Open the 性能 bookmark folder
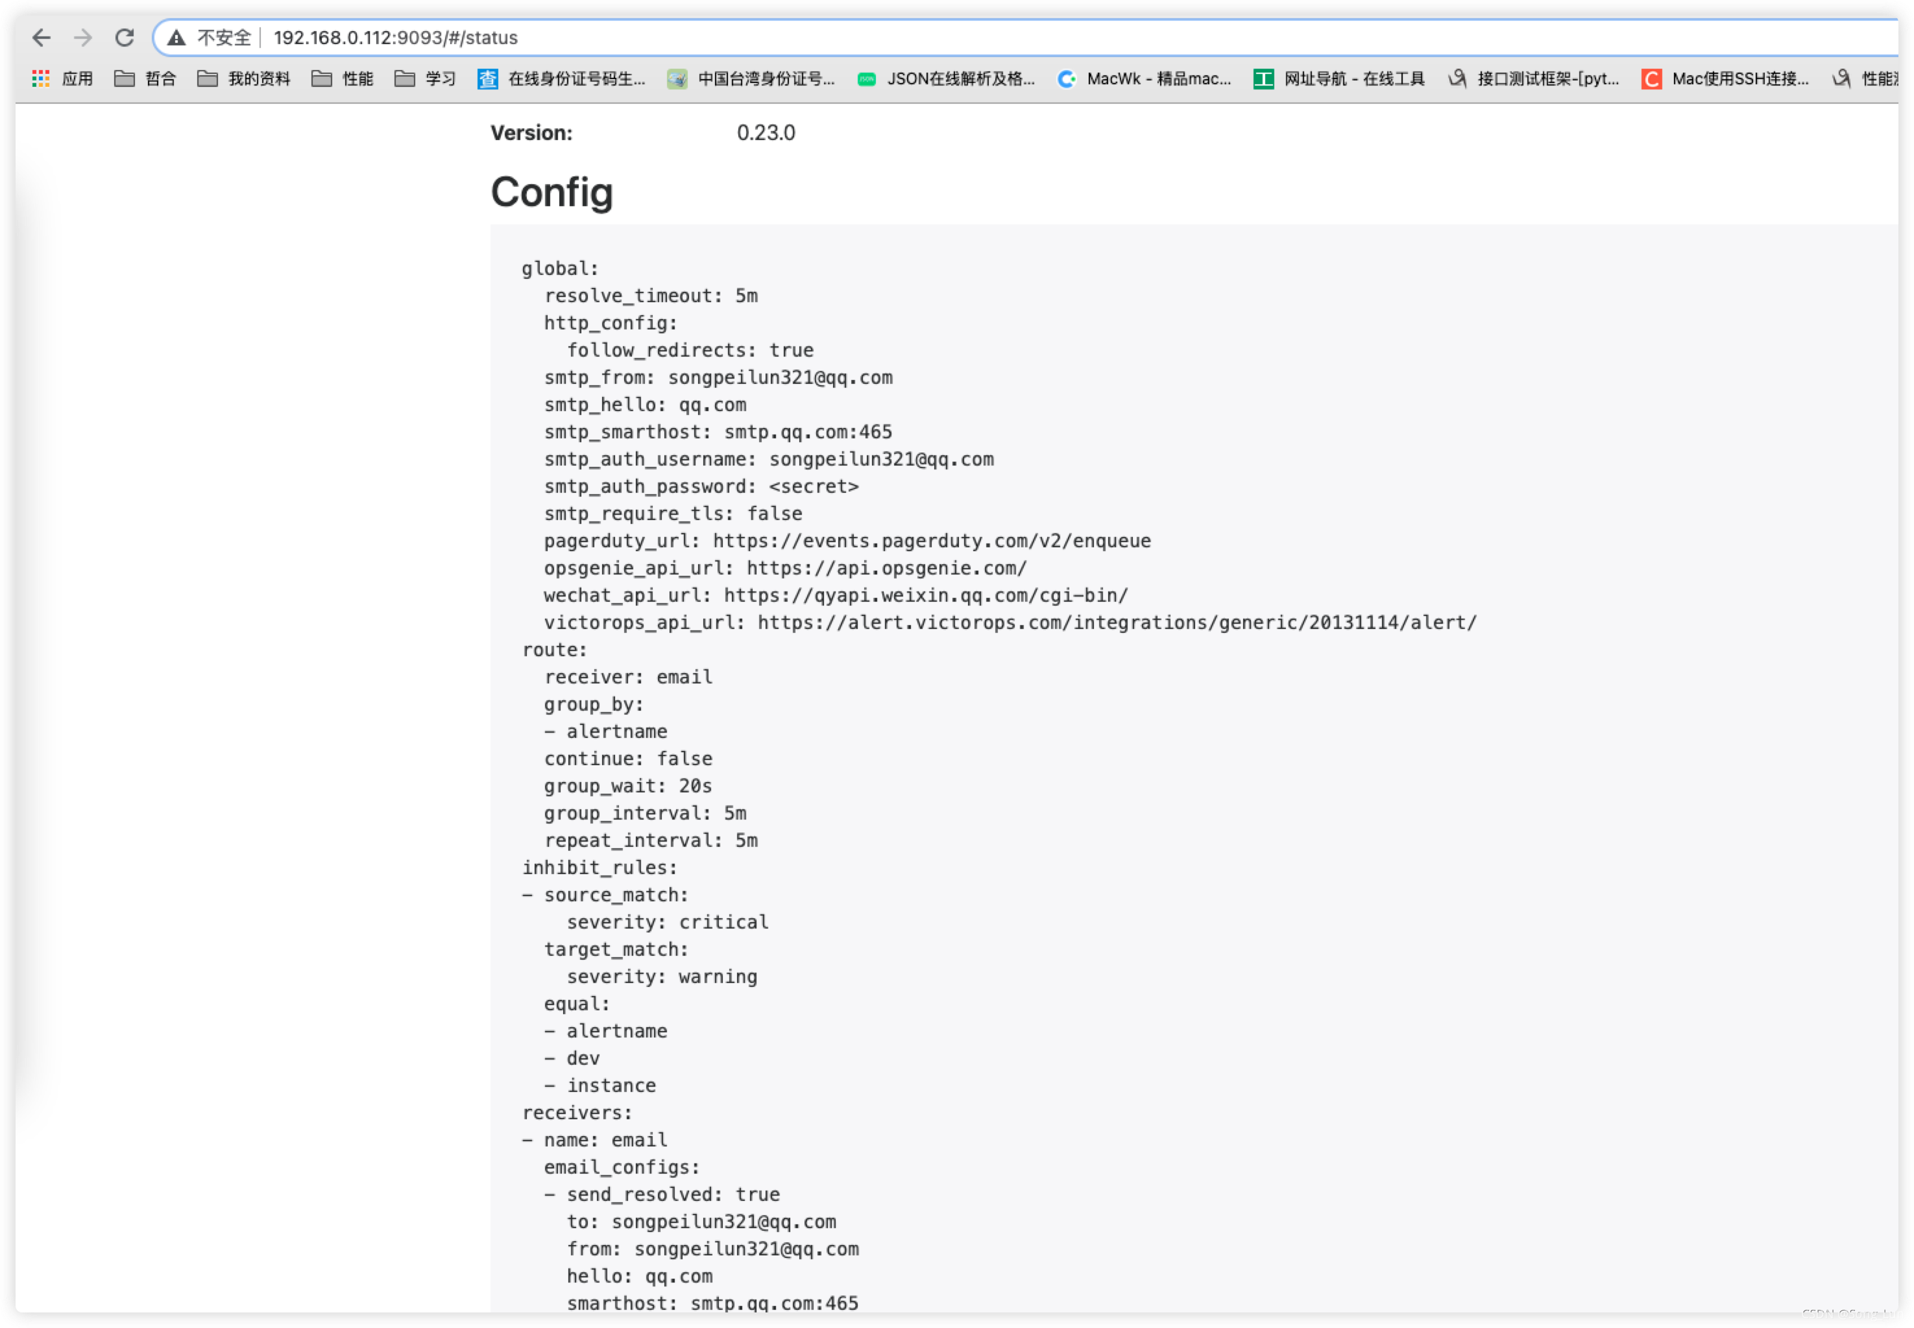The height and width of the screenshot is (1328, 1914). click(342, 78)
